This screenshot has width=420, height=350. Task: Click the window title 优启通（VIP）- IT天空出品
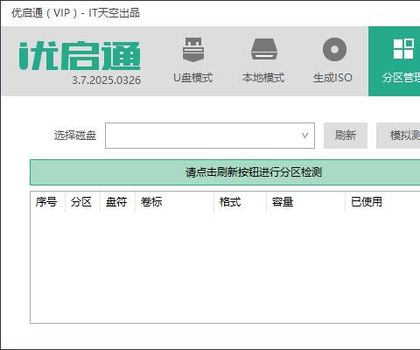coord(75,13)
